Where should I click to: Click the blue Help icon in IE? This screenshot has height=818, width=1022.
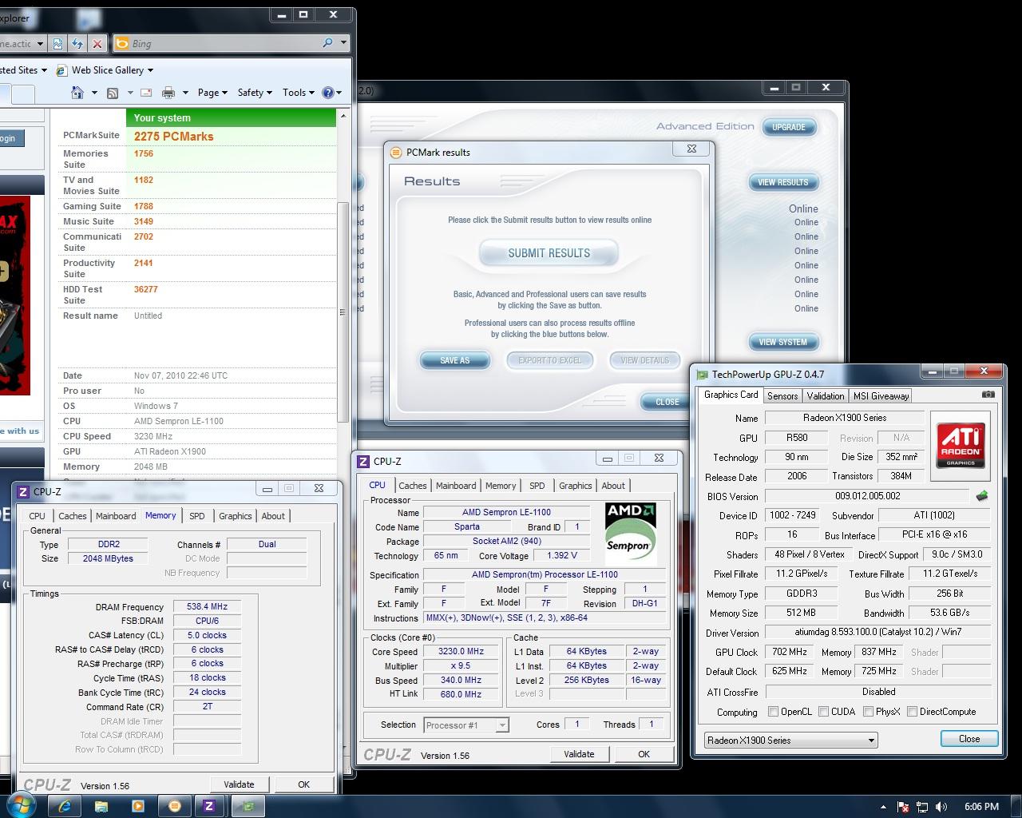click(327, 93)
